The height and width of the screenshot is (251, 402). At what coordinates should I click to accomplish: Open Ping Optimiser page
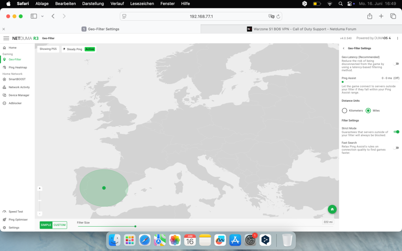click(x=18, y=220)
